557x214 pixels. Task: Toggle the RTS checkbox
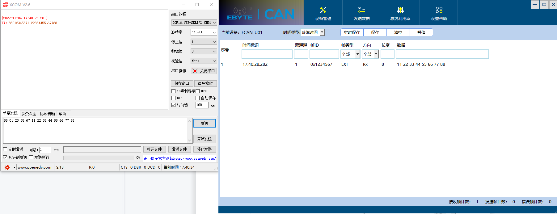173,98
